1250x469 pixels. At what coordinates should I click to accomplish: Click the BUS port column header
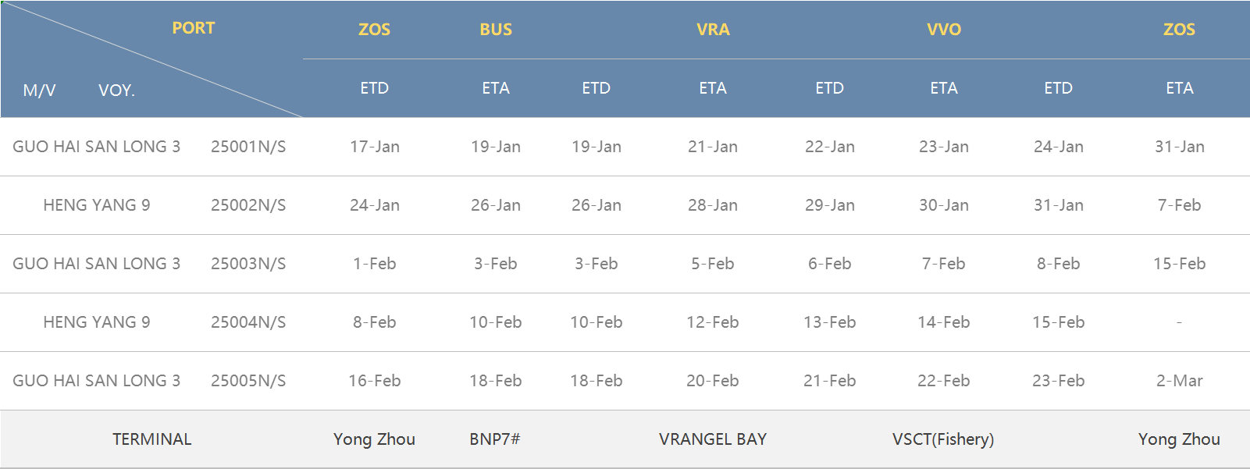coord(496,30)
